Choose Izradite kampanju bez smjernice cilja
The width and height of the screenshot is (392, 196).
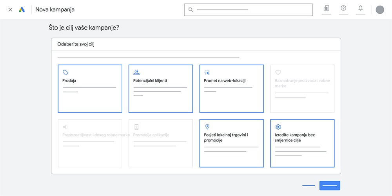(x=302, y=143)
